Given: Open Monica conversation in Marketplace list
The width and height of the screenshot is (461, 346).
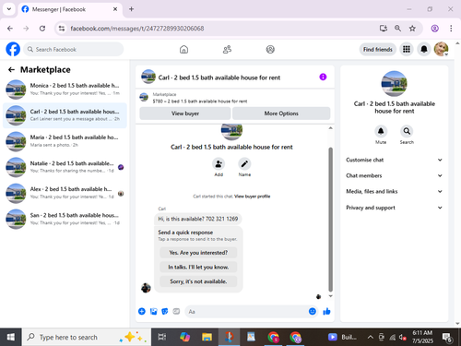Looking at the screenshot, I should 65,89.
